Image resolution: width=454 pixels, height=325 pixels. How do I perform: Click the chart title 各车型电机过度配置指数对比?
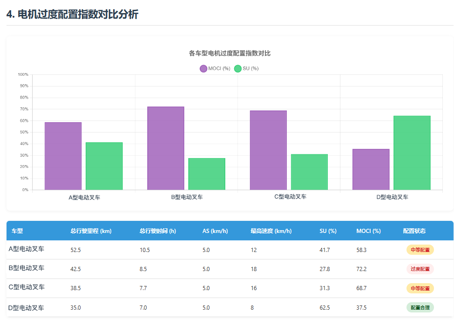[230, 53]
